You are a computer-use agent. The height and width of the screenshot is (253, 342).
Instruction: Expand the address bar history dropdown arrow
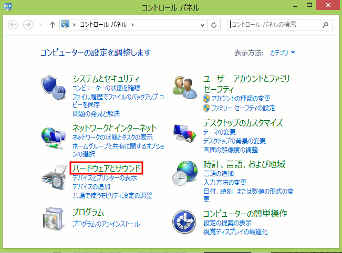202,25
